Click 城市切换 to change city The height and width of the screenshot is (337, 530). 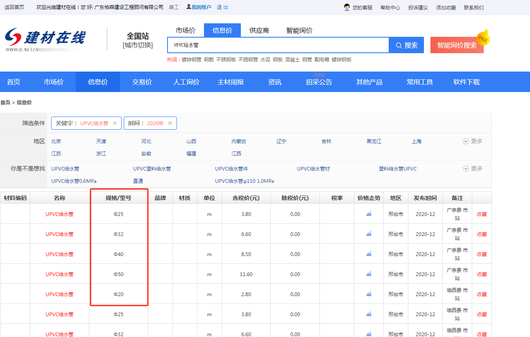point(138,45)
